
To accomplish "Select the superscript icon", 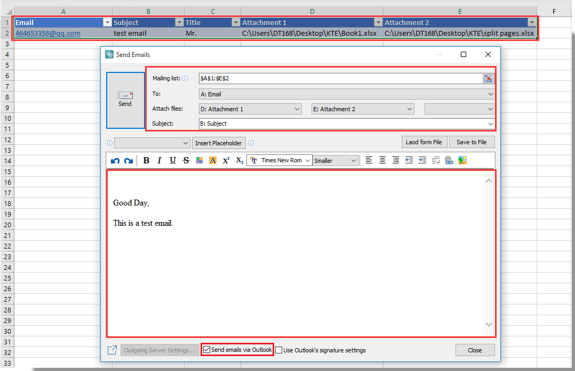I will [x=226, y=160].
